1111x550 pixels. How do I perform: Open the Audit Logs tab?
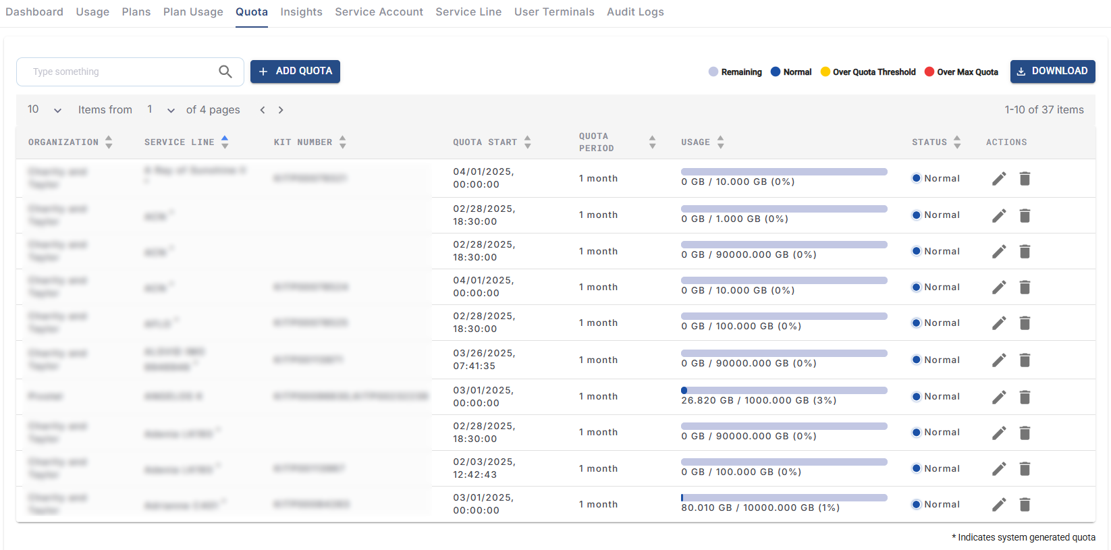coord(635,12)
